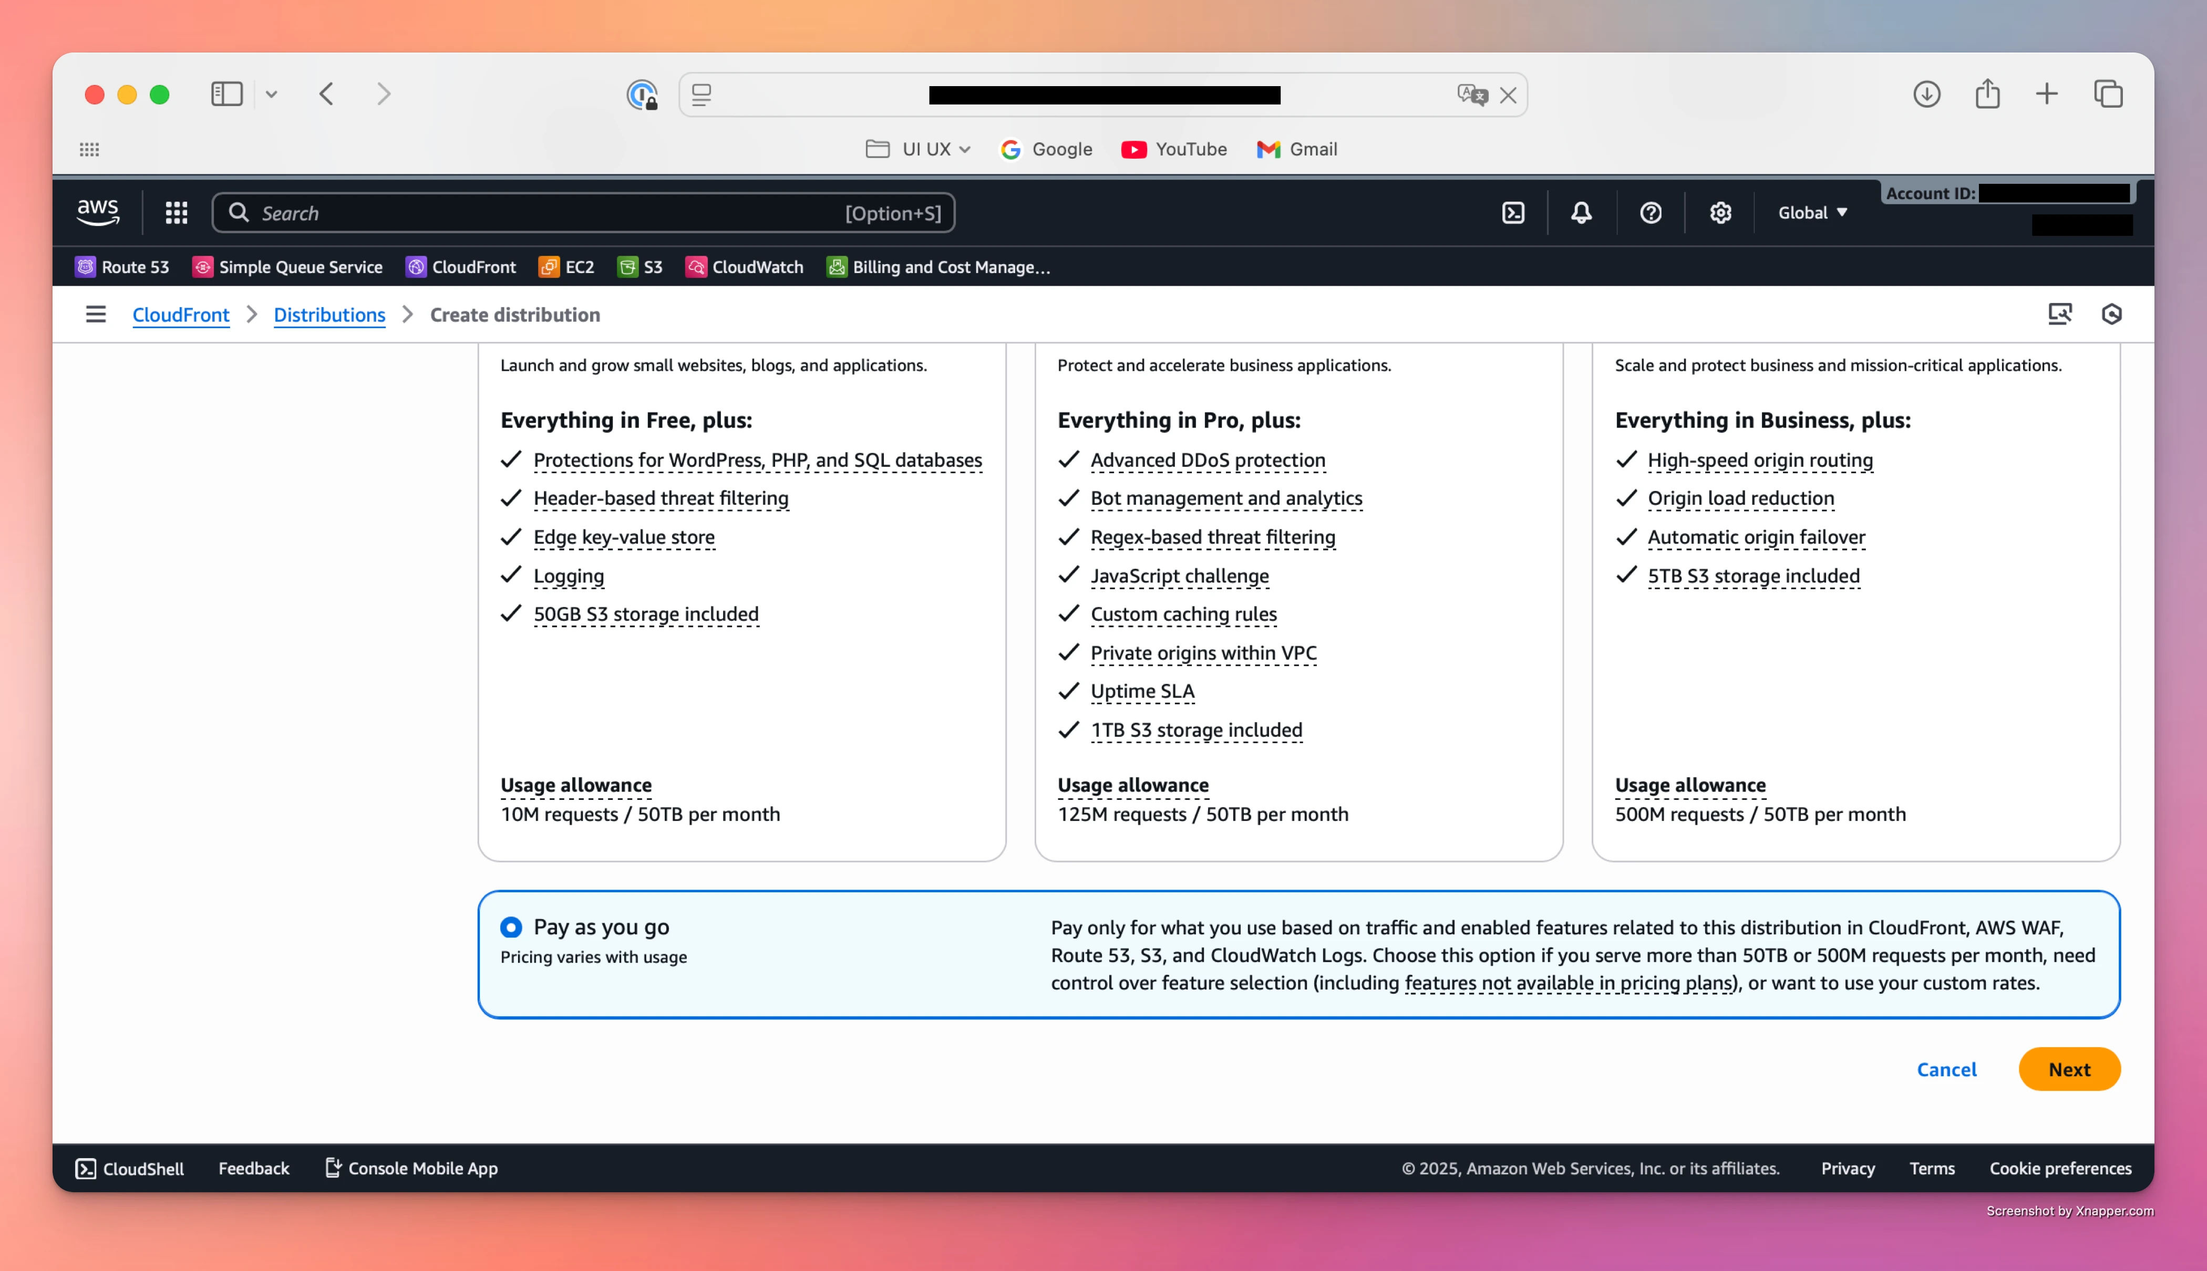Go to Distributions breadcrumb
Viewport: 2207px width, 1271px height.
click(329, 315)
